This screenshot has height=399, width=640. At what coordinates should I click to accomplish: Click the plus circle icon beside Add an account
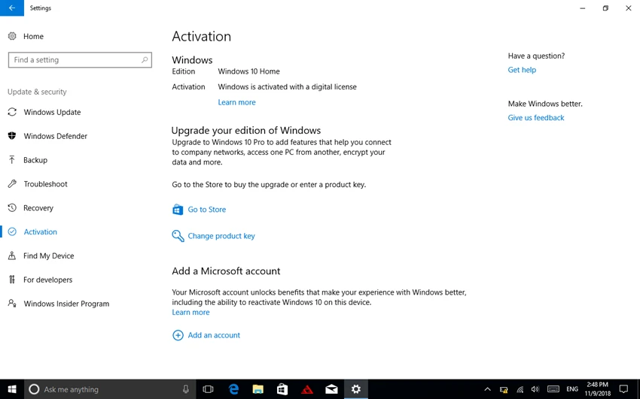[x=178, y=335]
